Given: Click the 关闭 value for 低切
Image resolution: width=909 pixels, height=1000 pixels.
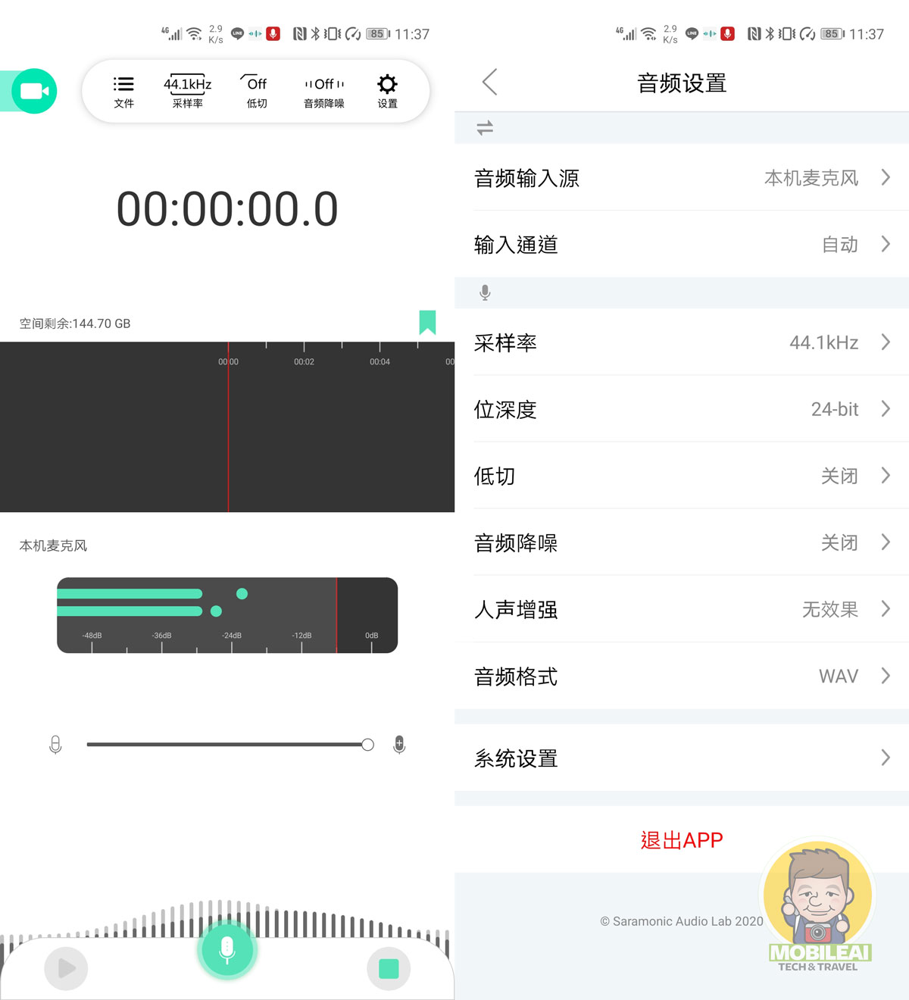Looking at the screenshot, I should click(840, 477).
